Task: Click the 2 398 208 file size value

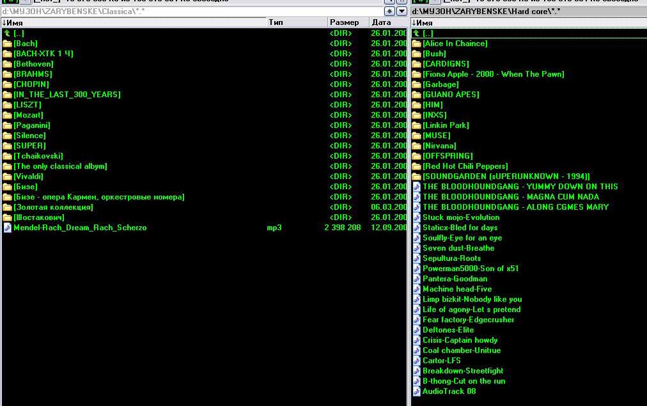Action: pyautogui.click(x=343, y=228)
